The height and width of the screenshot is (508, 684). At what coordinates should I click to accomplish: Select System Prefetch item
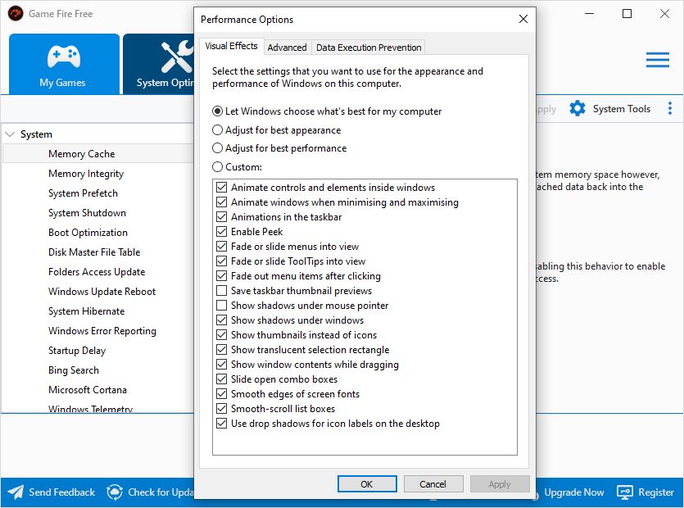(83, 193)
